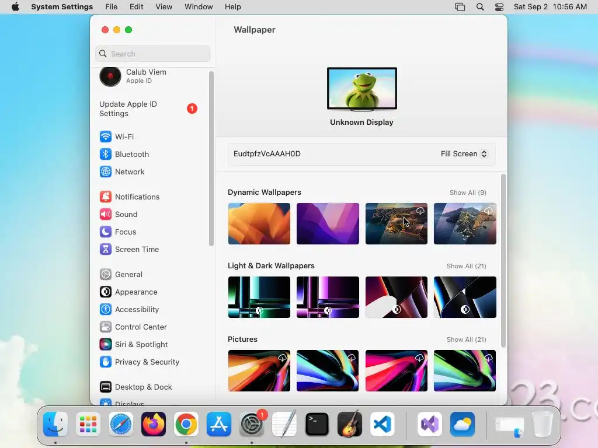Open the Trash in the Dock

click(x=543, y=423)
